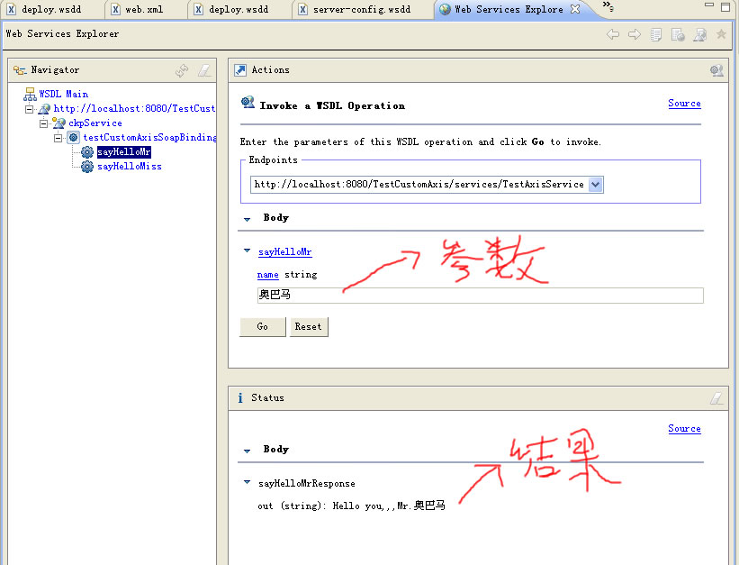Screen dimensions: 739x565
Task: Click the Back arrow in Web Services Explorer toolbar
Action: point(613,34)
